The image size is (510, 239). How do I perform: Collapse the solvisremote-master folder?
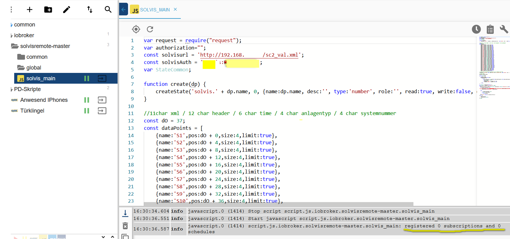point(15,46)
